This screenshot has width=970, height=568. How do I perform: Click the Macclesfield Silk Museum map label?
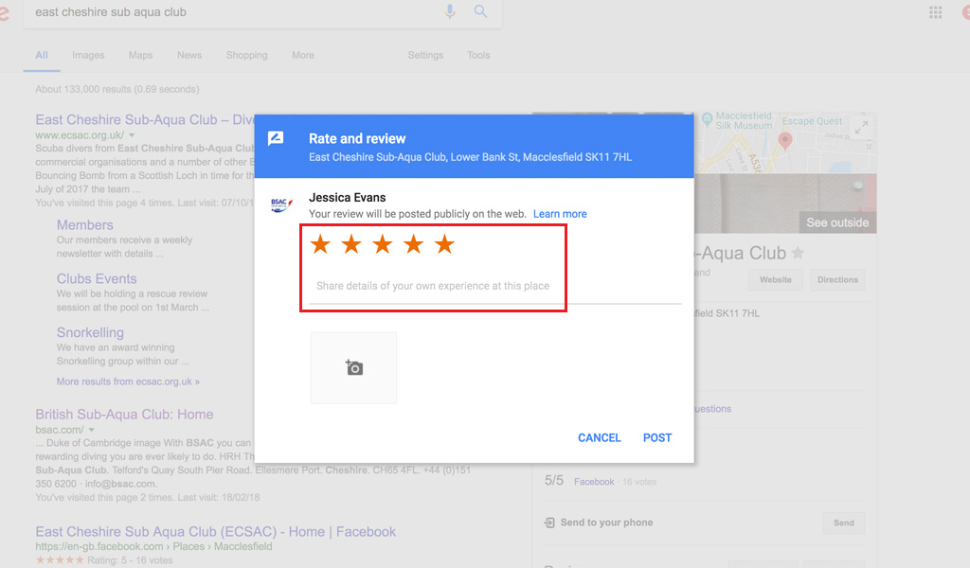(744, 120)
